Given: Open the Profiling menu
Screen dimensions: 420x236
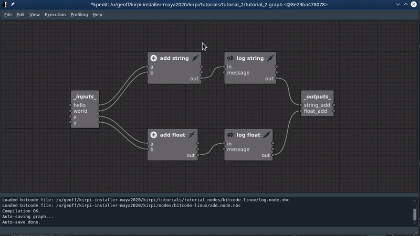Looking at the screenshot, I should pyautogui.click(x=79, y=15).
